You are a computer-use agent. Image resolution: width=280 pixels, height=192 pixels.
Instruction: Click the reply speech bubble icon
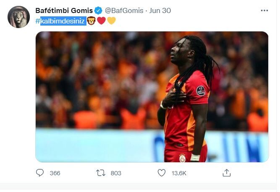coord(39,173)
